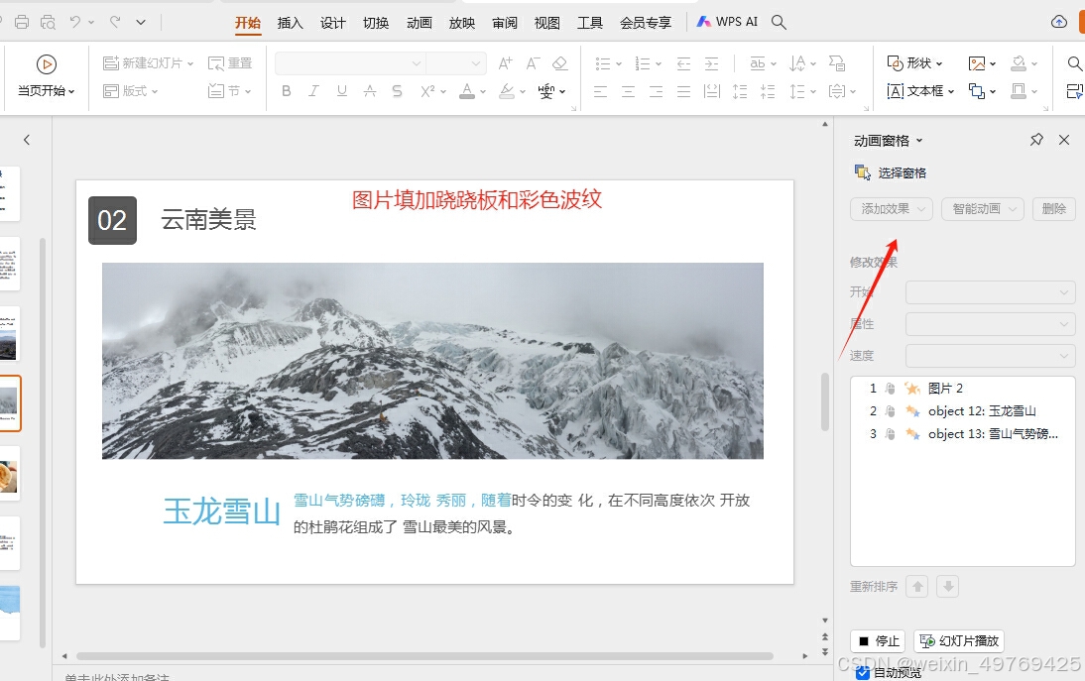Open the pinyin guide (变) tool

point(546,91)
